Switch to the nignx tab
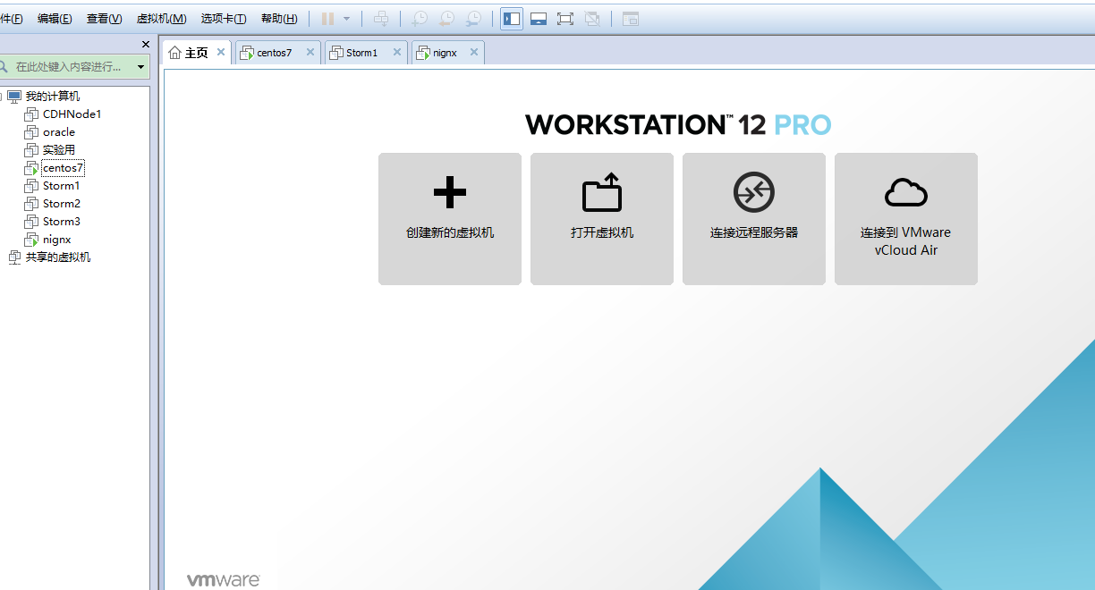 (x=446, y=53)
